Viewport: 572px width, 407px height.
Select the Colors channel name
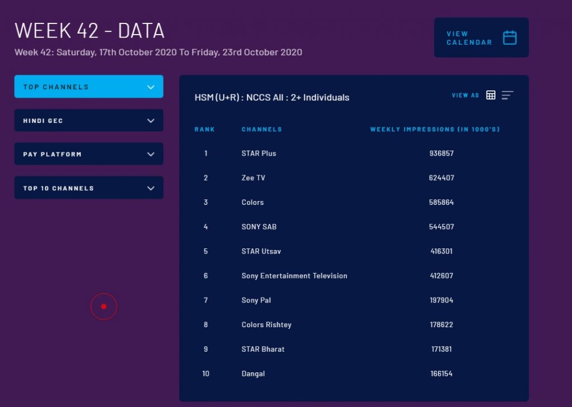pos(252,203)
